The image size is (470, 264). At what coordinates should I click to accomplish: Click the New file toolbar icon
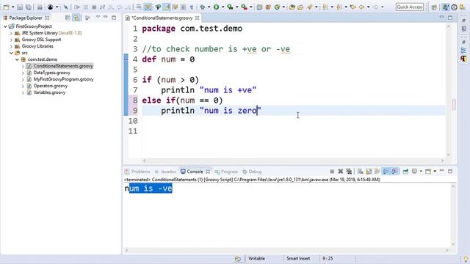click(x=6, y=7)
